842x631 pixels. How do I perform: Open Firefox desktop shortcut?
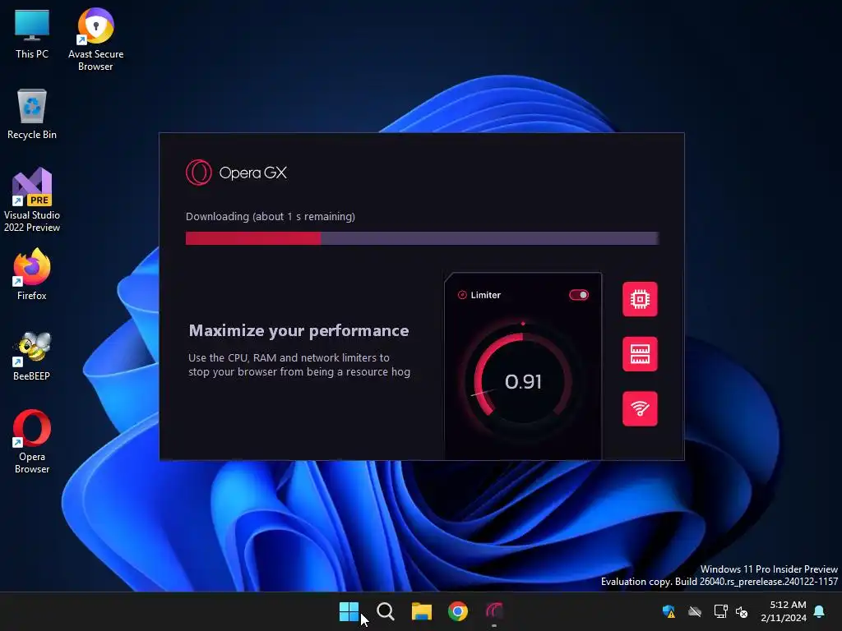coord(32,274)
